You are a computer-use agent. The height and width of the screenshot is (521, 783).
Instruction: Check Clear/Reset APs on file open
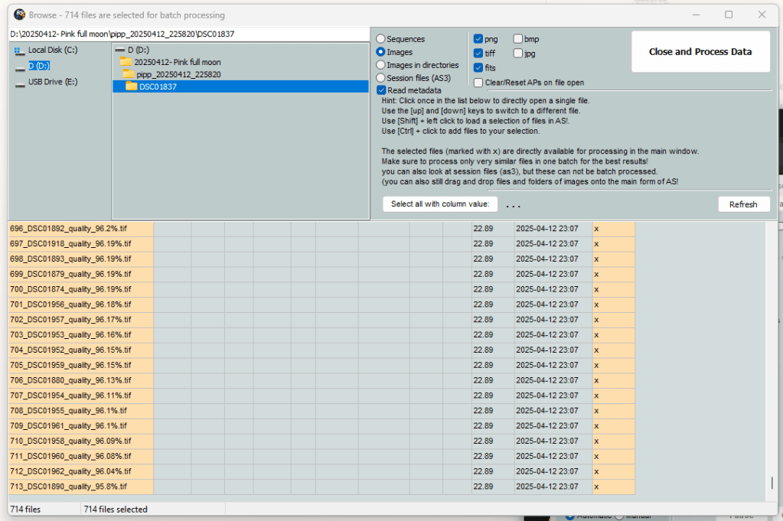tap(478, 83)
